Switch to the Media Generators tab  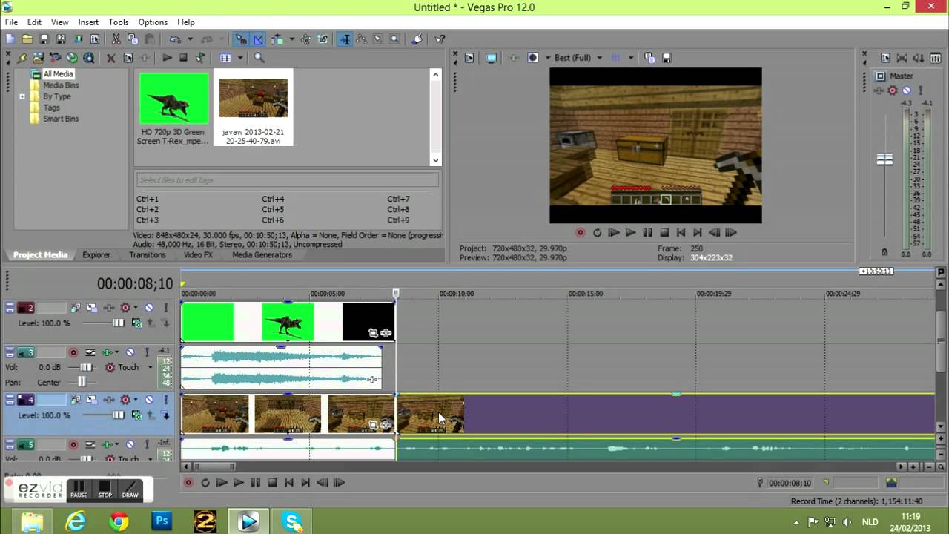(x=262, y=255)
